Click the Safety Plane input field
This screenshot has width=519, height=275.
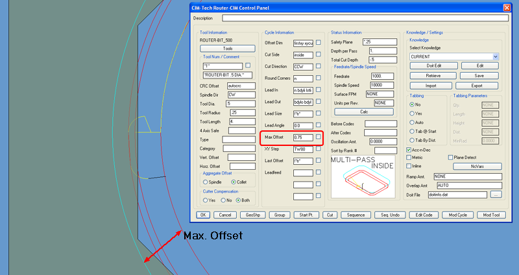[380, 42]
